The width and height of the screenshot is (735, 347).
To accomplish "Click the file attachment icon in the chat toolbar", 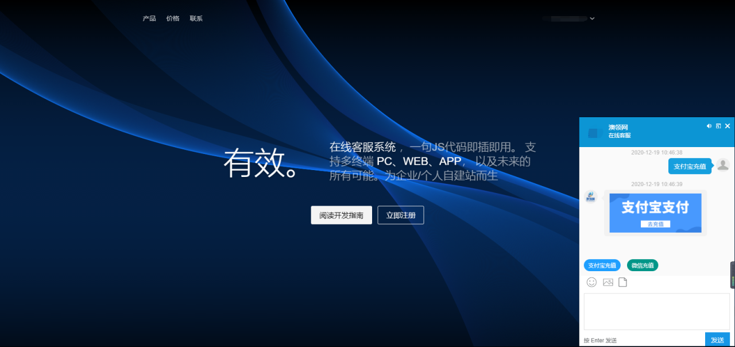I will tap(622, 282).
